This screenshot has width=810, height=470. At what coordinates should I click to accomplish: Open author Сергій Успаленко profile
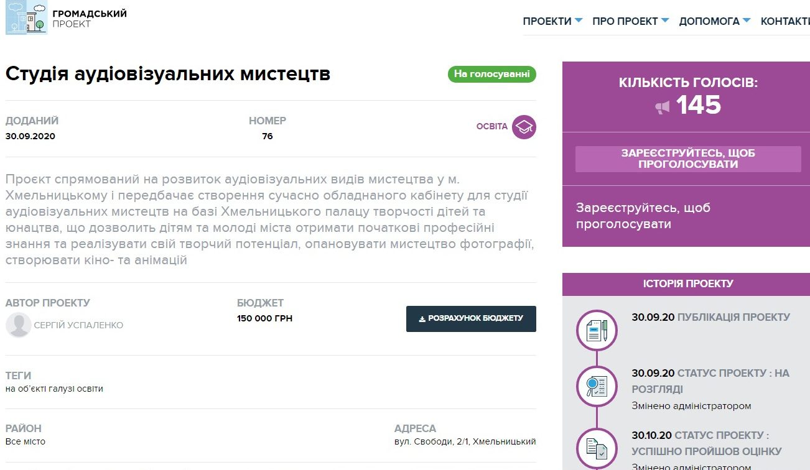pos(78,325)
